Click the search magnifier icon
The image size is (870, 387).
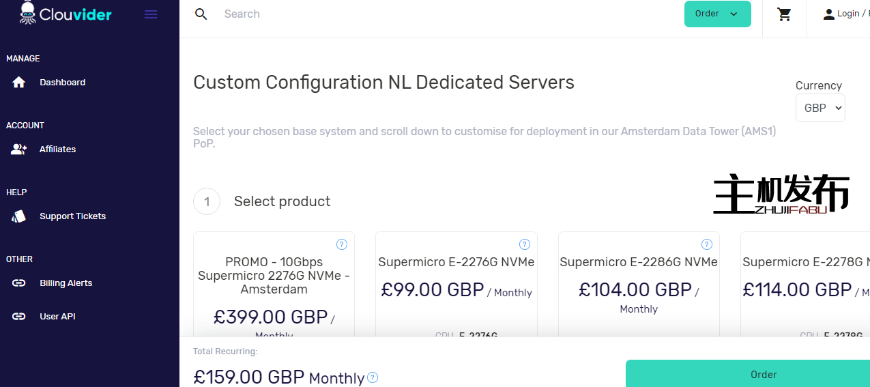(201, 14)
